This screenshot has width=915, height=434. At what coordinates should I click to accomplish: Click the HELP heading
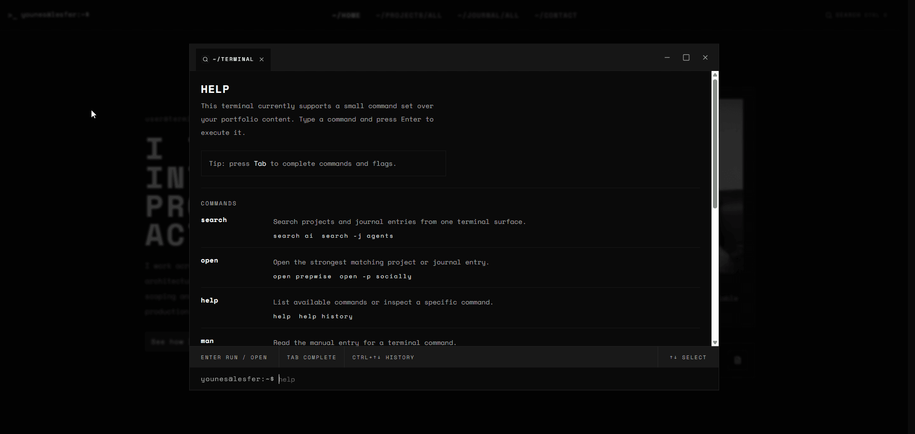point(215,89)
